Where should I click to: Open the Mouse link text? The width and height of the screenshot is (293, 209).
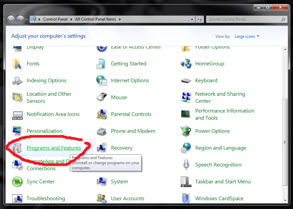pyautogui.click(x=119, y=97)
